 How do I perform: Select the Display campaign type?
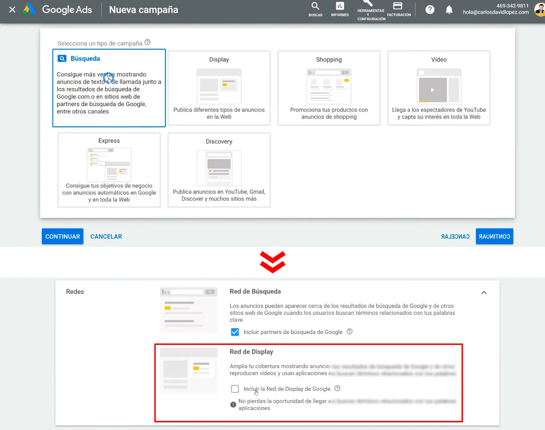tap(219, 88)
